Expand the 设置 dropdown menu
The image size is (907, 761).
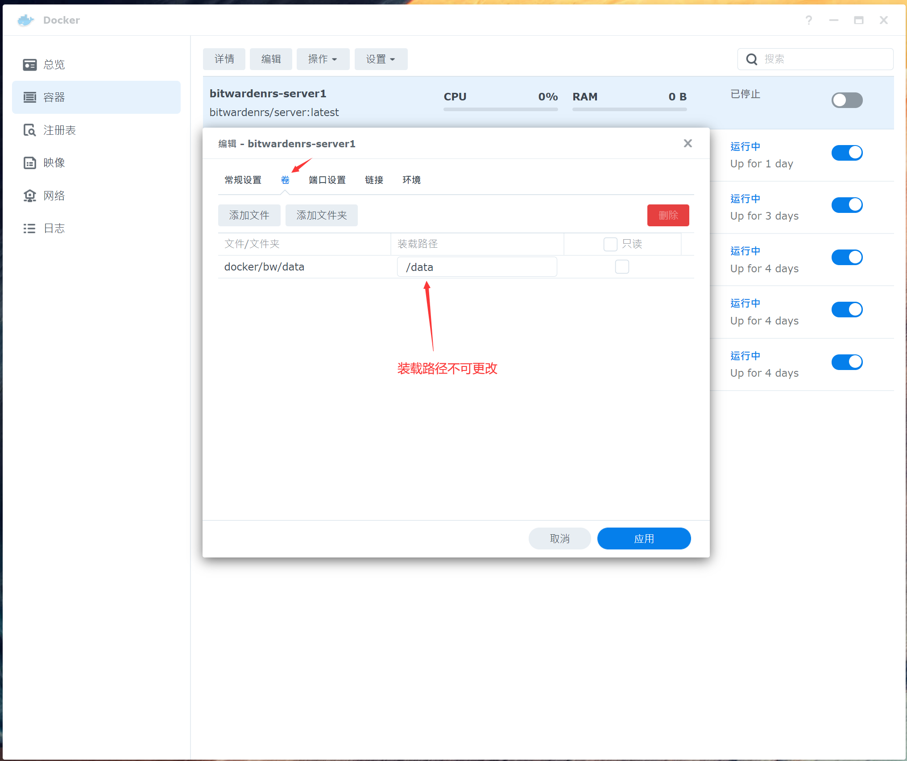point(381,59)
